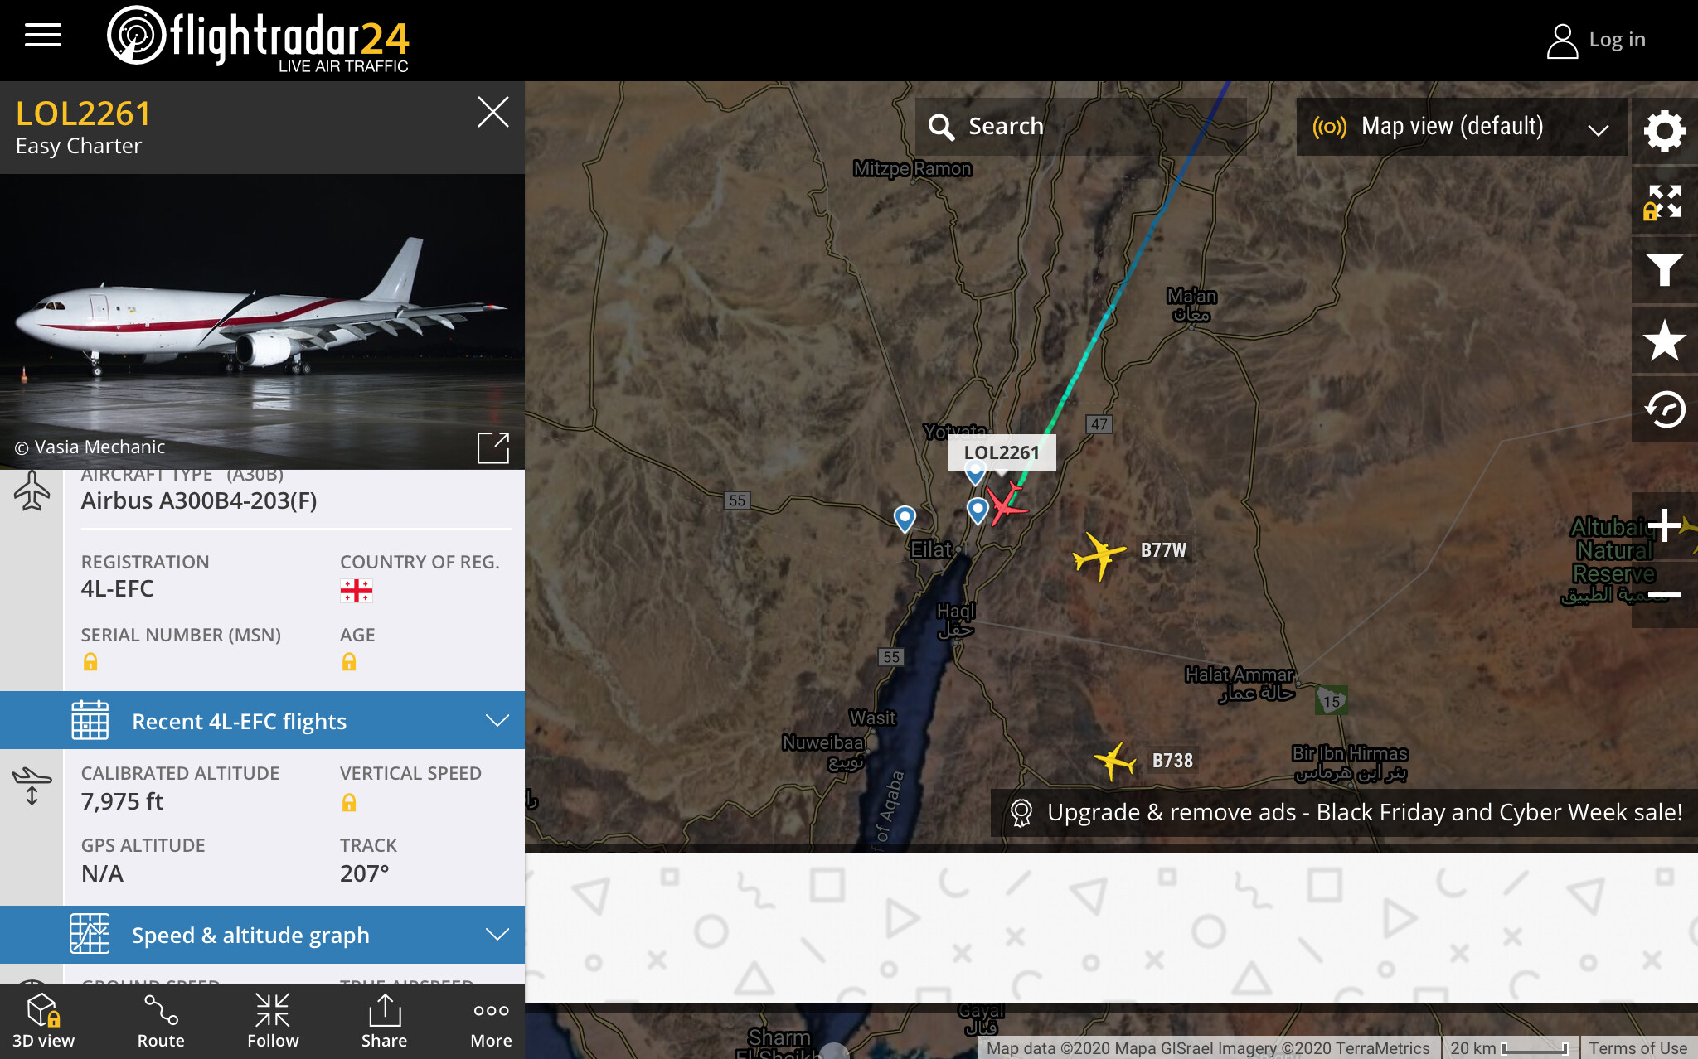Open map settings gear icon
The image size is (1698, 1059).
coord(1664,131)
